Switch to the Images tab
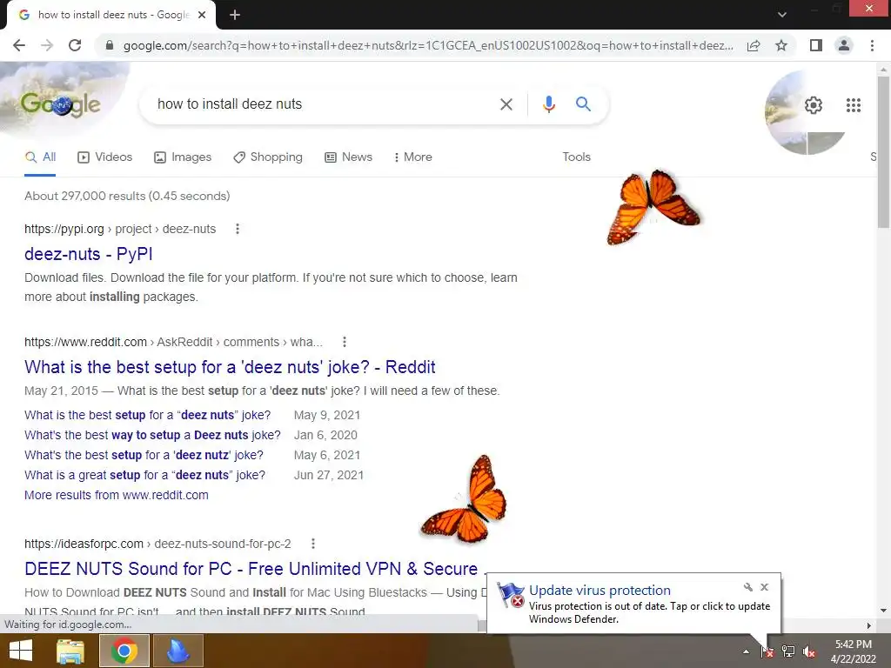The height and width of the screenshot is (668, 891). [183, 157]
